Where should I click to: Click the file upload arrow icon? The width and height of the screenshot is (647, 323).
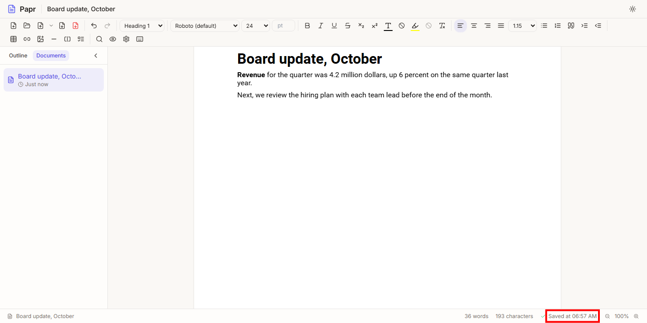coord(40,26)
